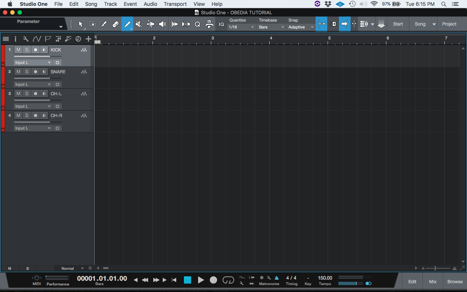Select the Zoom tool in the toolbar
Screen dimensions: 467x292
[x=197, y=24]
